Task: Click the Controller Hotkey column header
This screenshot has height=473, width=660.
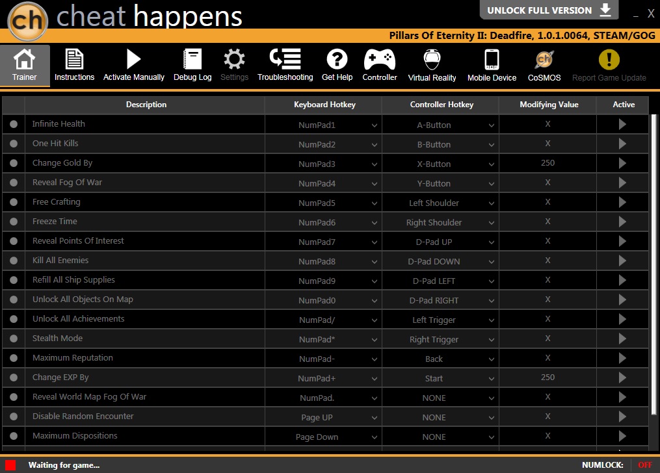Action: pyautogui.click(x=442, y=105)
